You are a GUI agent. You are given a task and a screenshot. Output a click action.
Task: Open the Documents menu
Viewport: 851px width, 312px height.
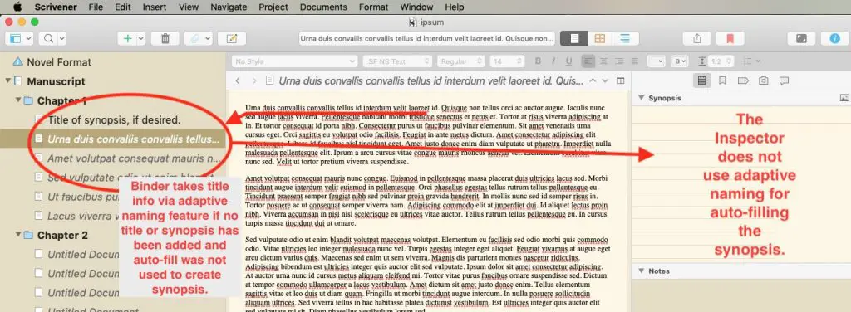pyautogui.click(x=323, y=7)
